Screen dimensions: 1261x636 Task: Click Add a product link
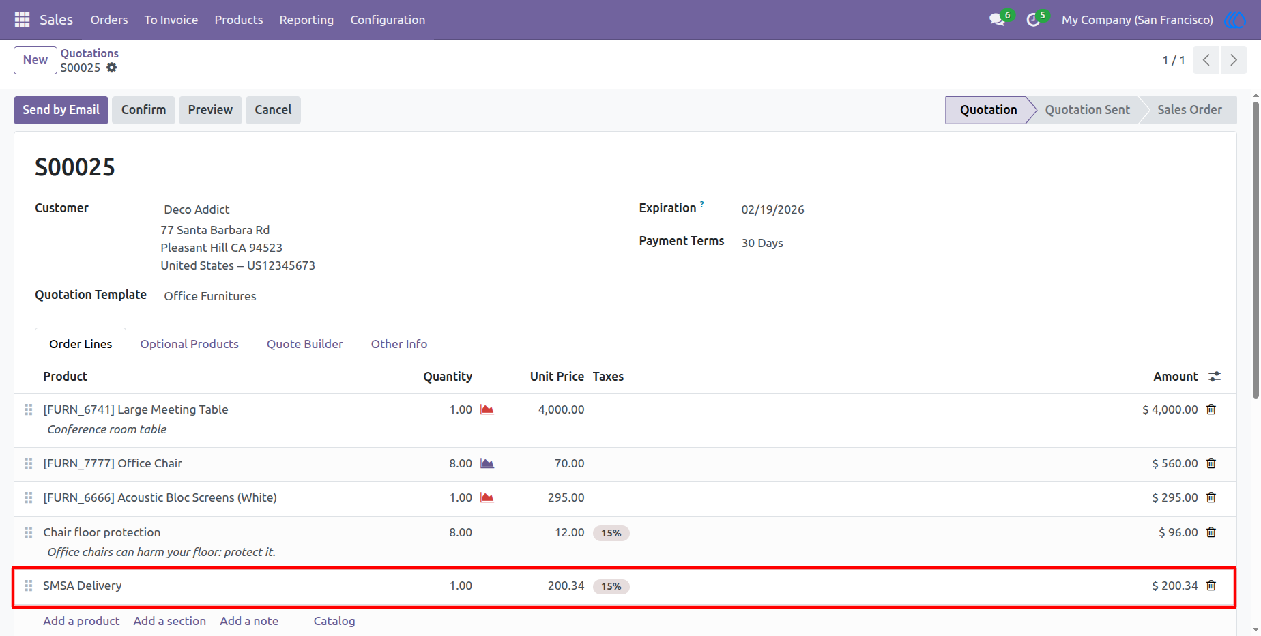[x=81, y=621]
